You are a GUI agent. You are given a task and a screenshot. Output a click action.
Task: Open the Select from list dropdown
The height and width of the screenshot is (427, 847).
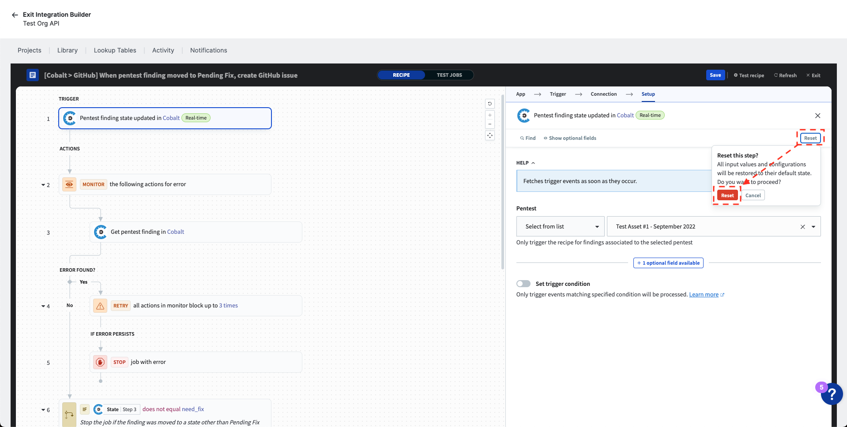[560, 227]
